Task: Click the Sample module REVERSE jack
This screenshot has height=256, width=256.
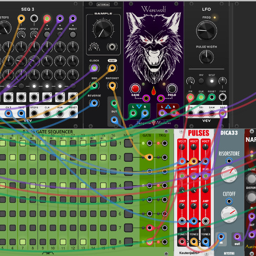Action: tap(94, 103)
